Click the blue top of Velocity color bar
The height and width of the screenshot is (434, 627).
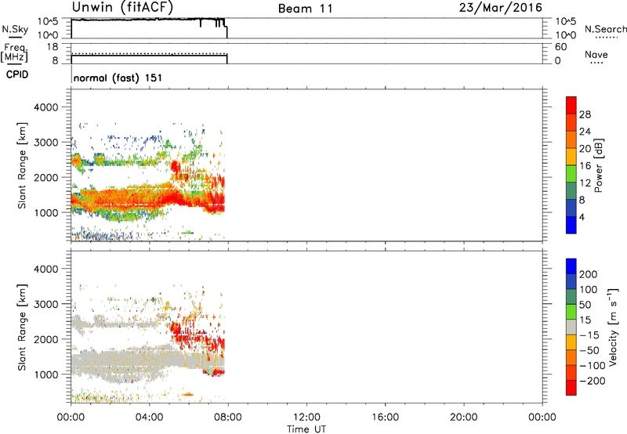tap(571, 266)
